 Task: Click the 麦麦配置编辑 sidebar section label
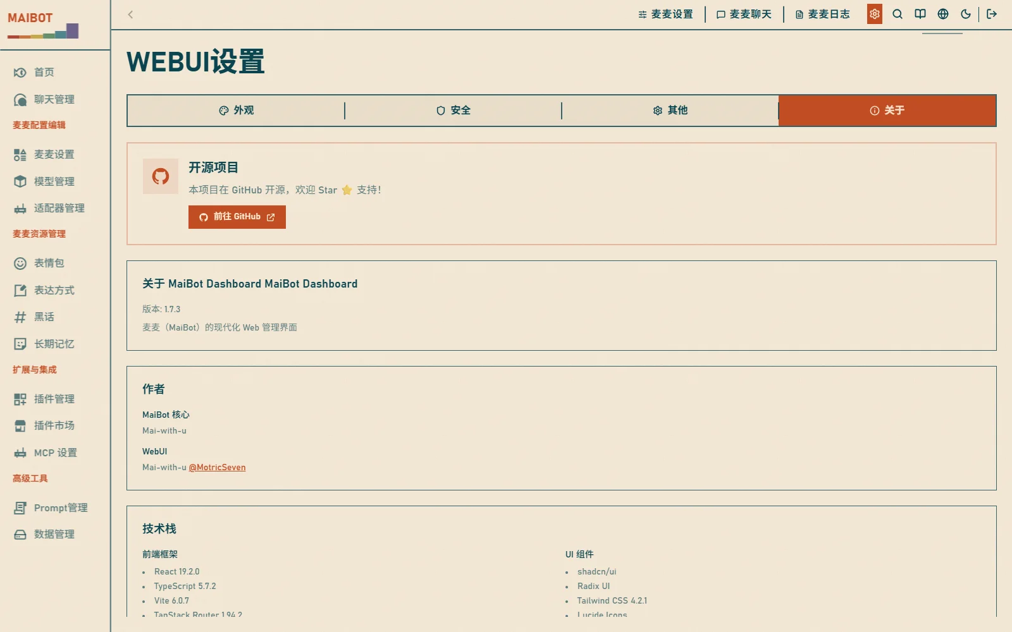coord(39,125)
